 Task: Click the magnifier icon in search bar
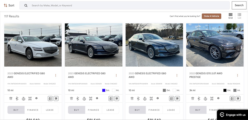click(x=26, y=6)
